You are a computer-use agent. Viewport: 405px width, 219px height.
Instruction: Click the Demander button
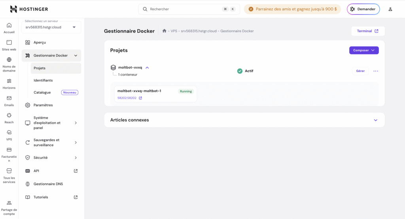[x=363, y=9]
